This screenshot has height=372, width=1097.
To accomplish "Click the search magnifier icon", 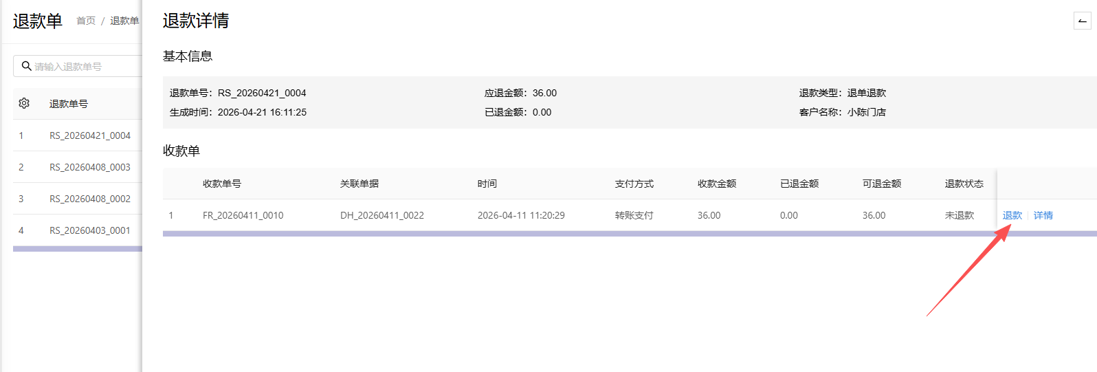I will 26,66.
